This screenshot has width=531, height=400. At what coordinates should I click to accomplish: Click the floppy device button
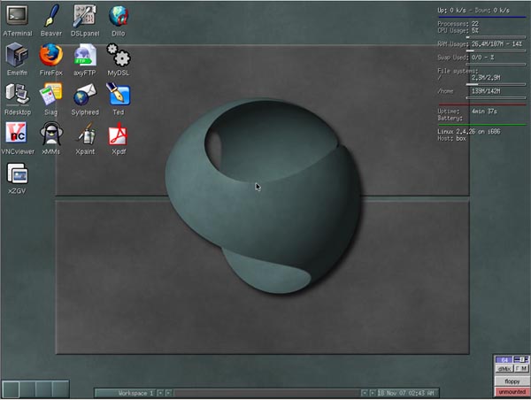pyautogui.click(x=512, y=381)
